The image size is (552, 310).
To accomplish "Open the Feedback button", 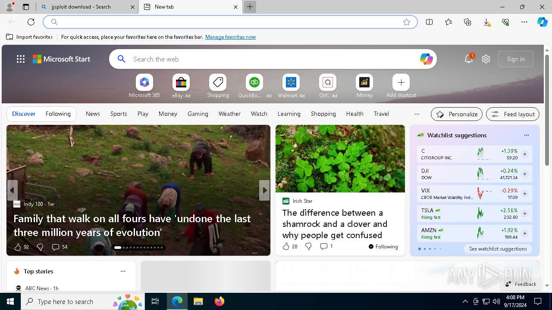I will (x=521, y=284).
